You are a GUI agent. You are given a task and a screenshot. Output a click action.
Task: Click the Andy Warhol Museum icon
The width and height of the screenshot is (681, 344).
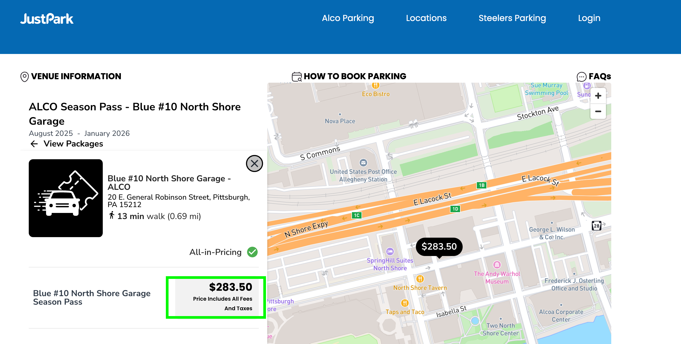pyautogui.click(x=497, y=265)
